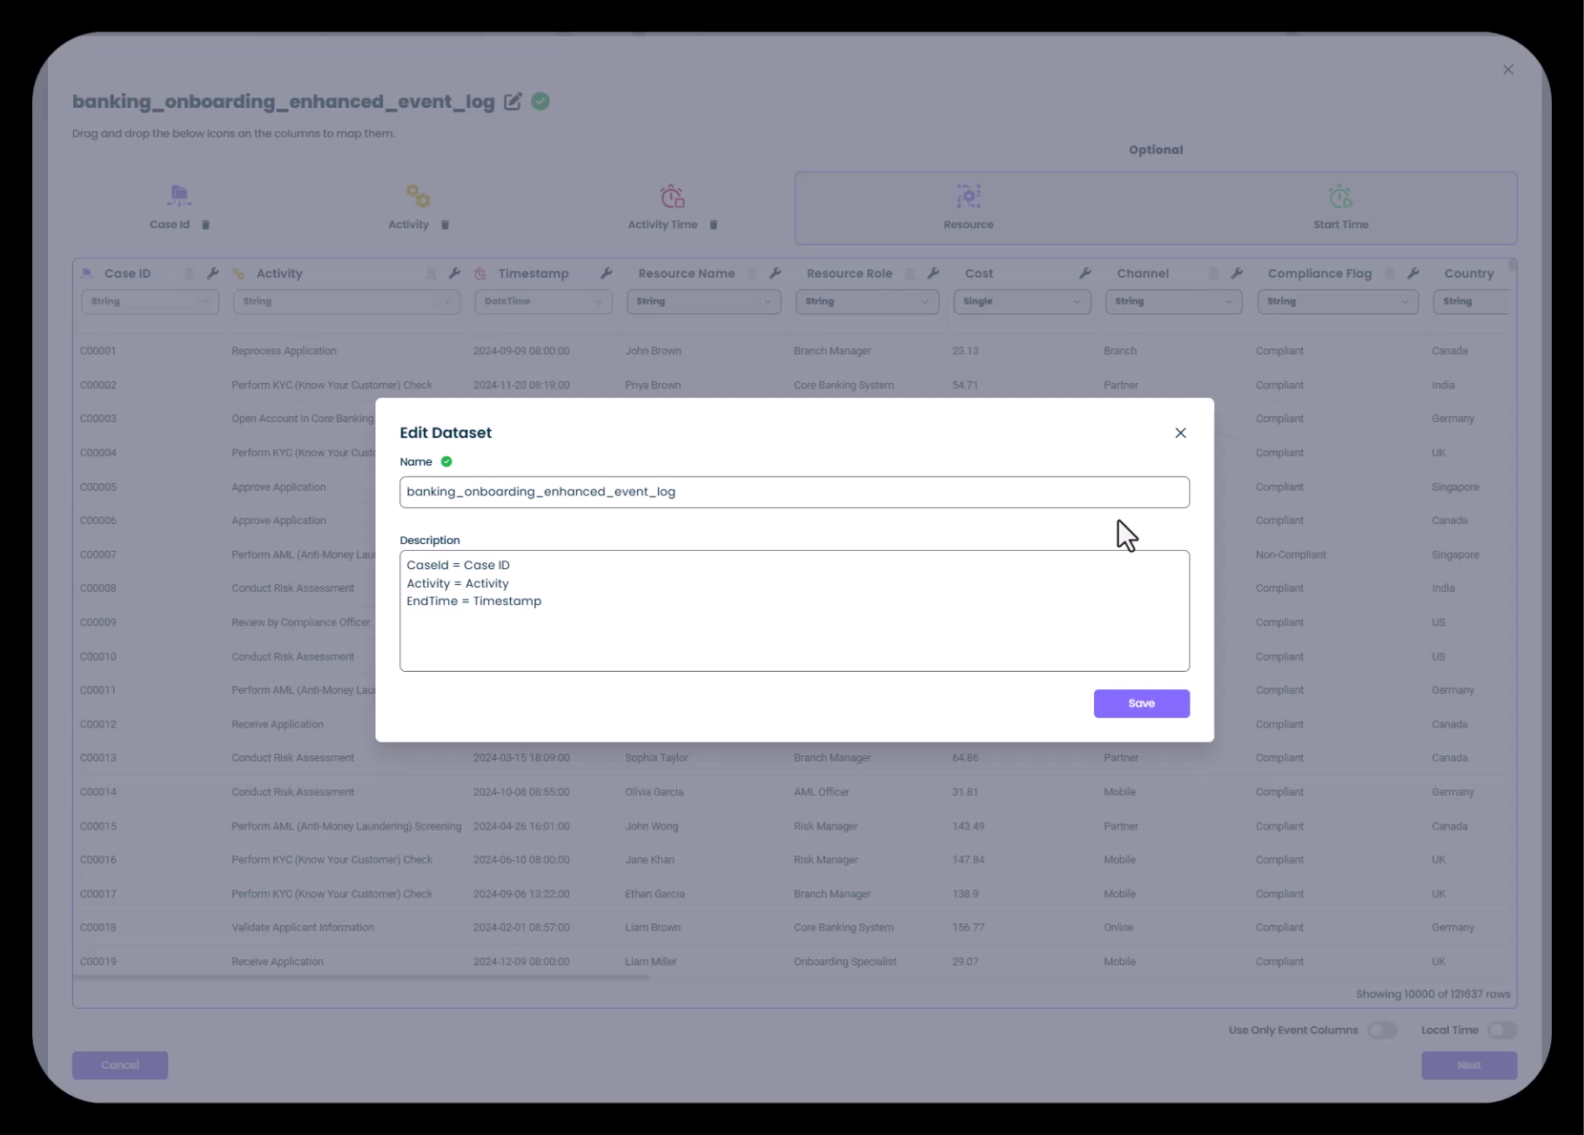Click wrench icon on Cost column
Viewport: 1584px width, 1135px height.
pos(1084,273)
